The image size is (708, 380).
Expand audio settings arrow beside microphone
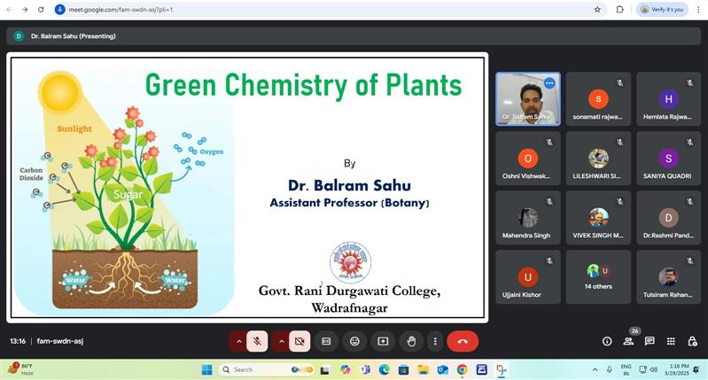pos(238,341)
